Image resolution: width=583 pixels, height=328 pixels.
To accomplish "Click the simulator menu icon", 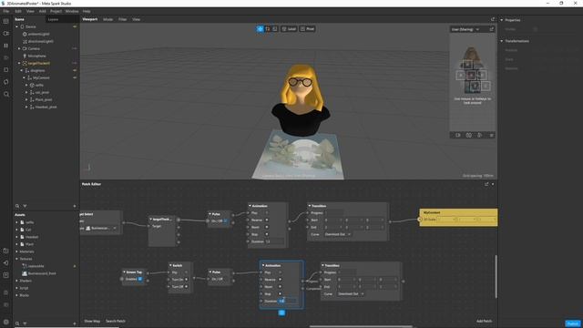I will [491, 136].
